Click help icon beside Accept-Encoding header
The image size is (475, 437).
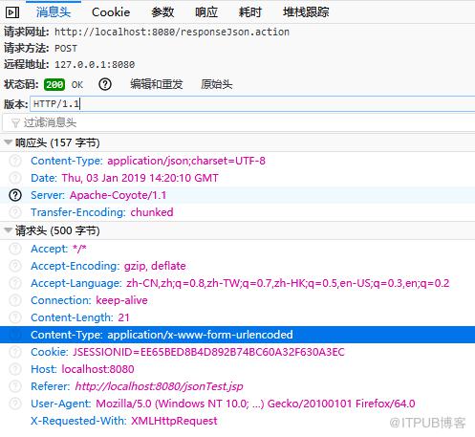15,266
